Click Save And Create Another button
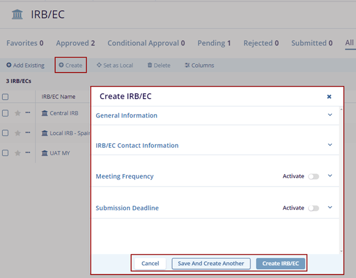356x278 pixels. pyautogui.click(x=212, y=263)
